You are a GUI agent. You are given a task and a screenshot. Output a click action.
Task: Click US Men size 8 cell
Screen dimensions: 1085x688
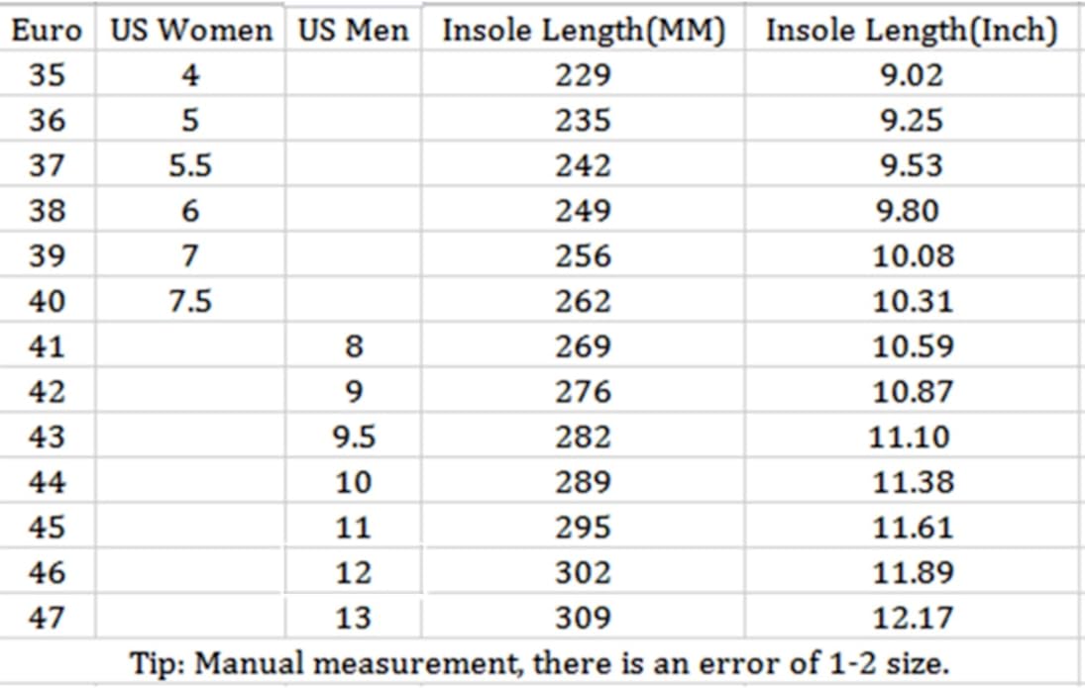[x=354, y=346]
